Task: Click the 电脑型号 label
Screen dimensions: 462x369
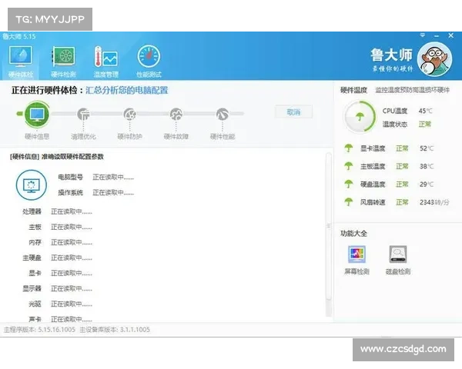Action: pos(70,177)
